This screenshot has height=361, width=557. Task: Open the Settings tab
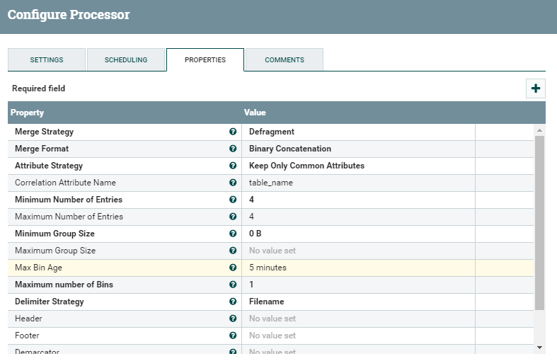[47, 60]
